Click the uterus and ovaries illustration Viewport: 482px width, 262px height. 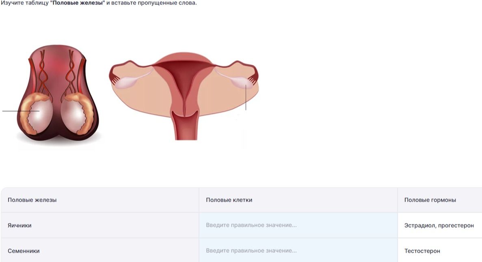click(x=184, y=96)
